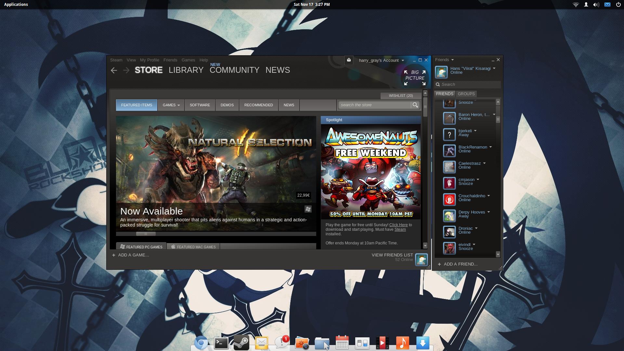Click the Windows platform icon on banner
624x351 pixels.
pos(308,209)
